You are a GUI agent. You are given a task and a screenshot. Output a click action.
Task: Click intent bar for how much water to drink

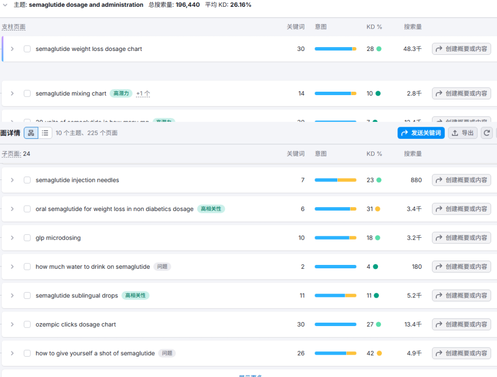(x=335, y=266)
